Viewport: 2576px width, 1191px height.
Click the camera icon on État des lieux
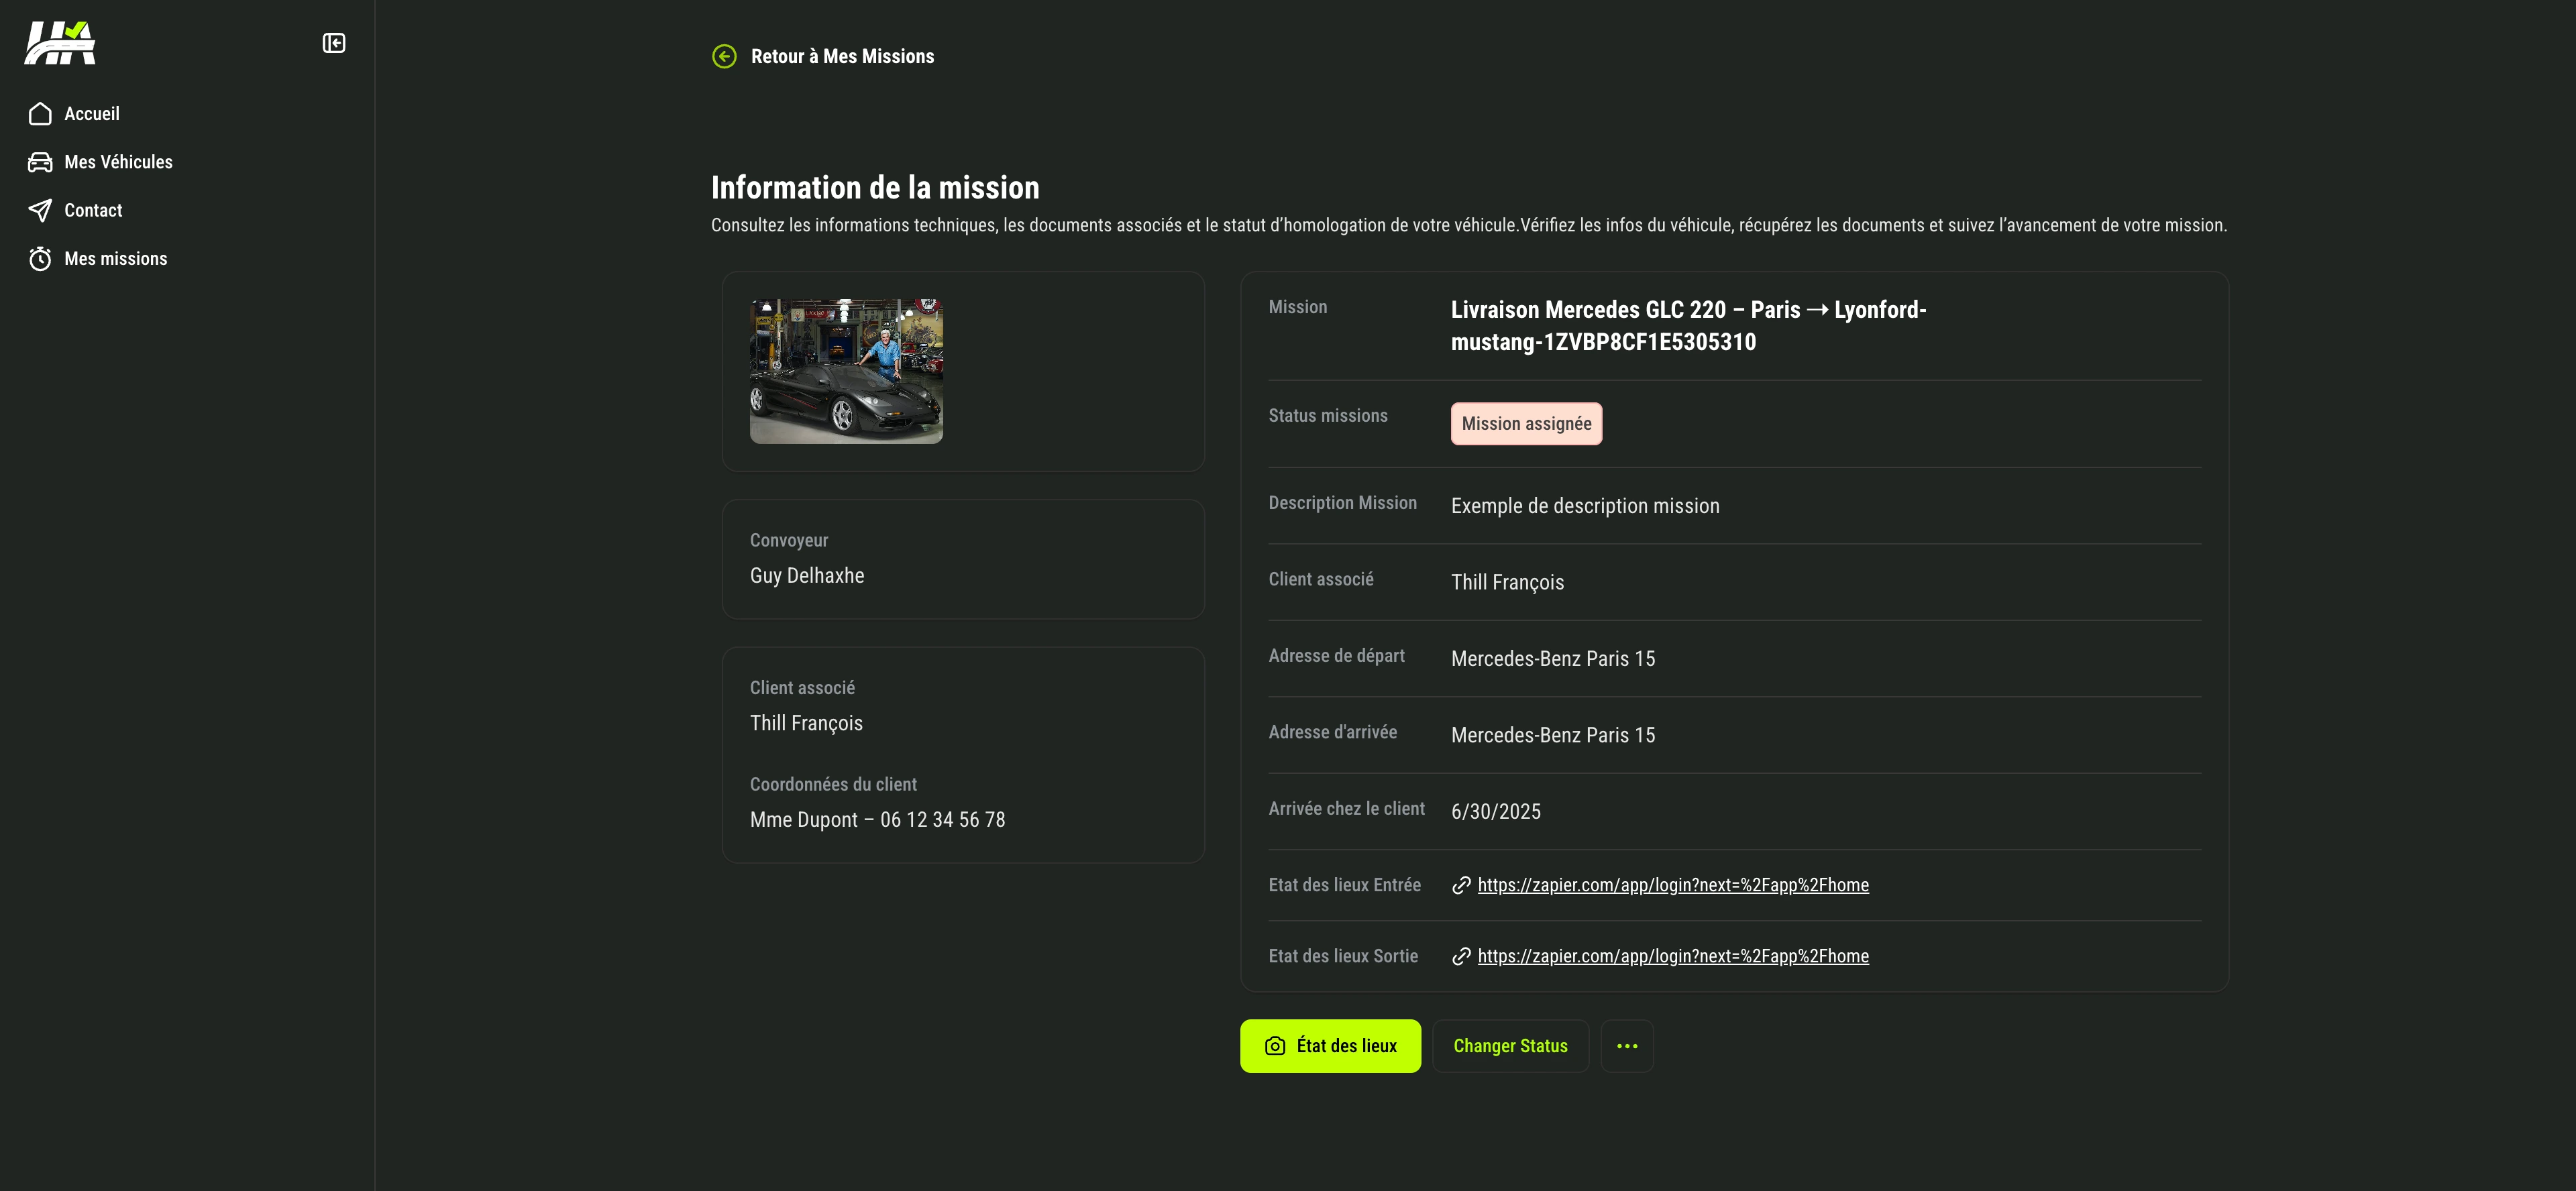[x=1275, y=1046]
